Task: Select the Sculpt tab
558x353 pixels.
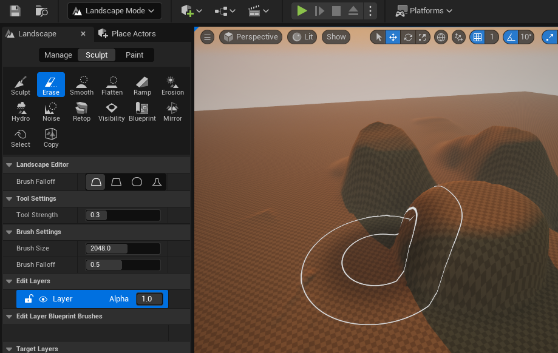Action: tap(97, 55)
